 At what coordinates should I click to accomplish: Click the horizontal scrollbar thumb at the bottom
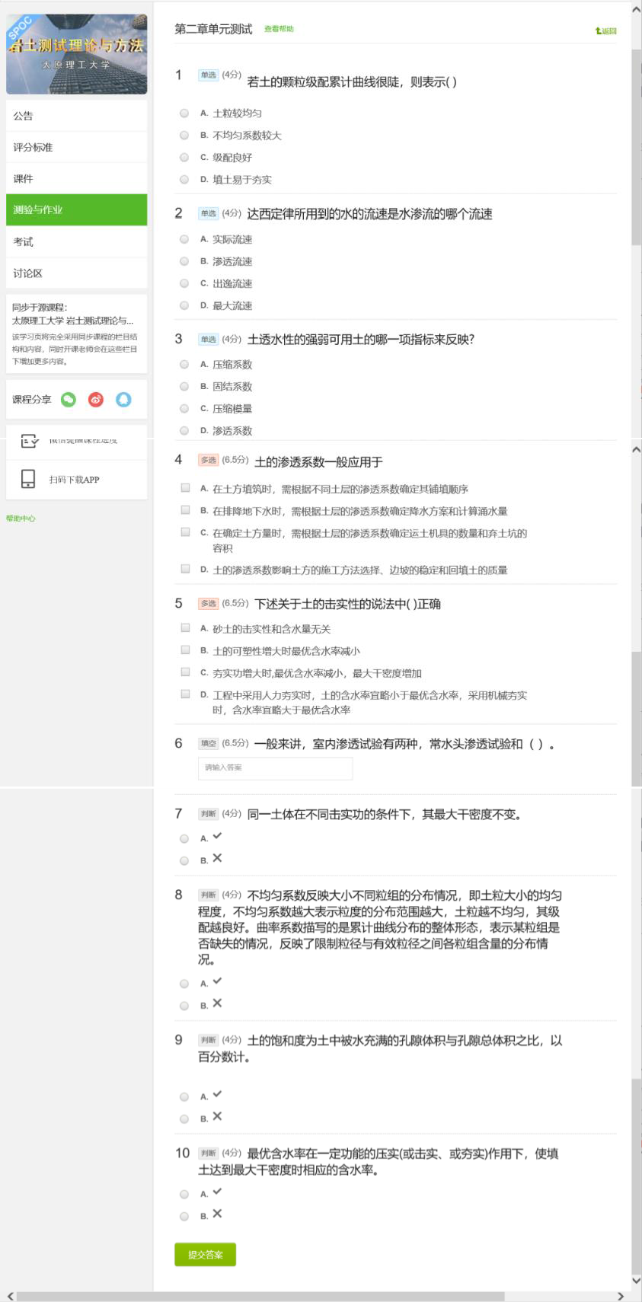(x=259, y=1296)
